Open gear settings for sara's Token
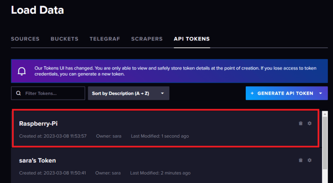 (x=309, y=160)
